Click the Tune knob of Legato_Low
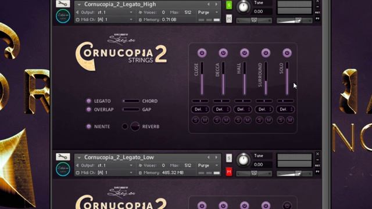 point(244,160)
